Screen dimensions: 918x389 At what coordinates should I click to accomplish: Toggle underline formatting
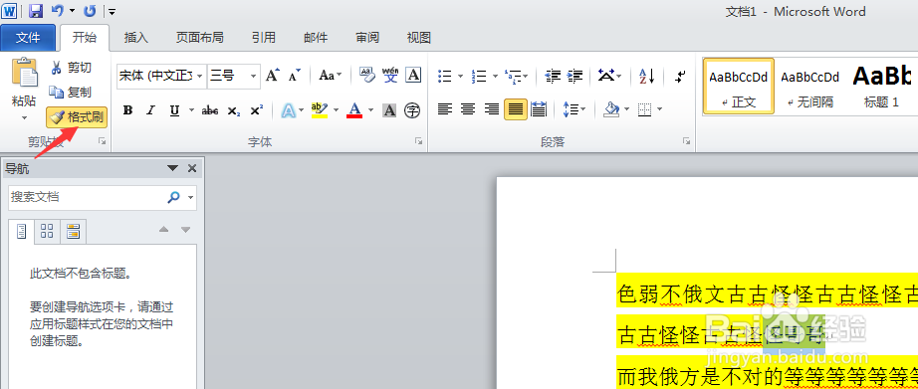pos(174,110)
